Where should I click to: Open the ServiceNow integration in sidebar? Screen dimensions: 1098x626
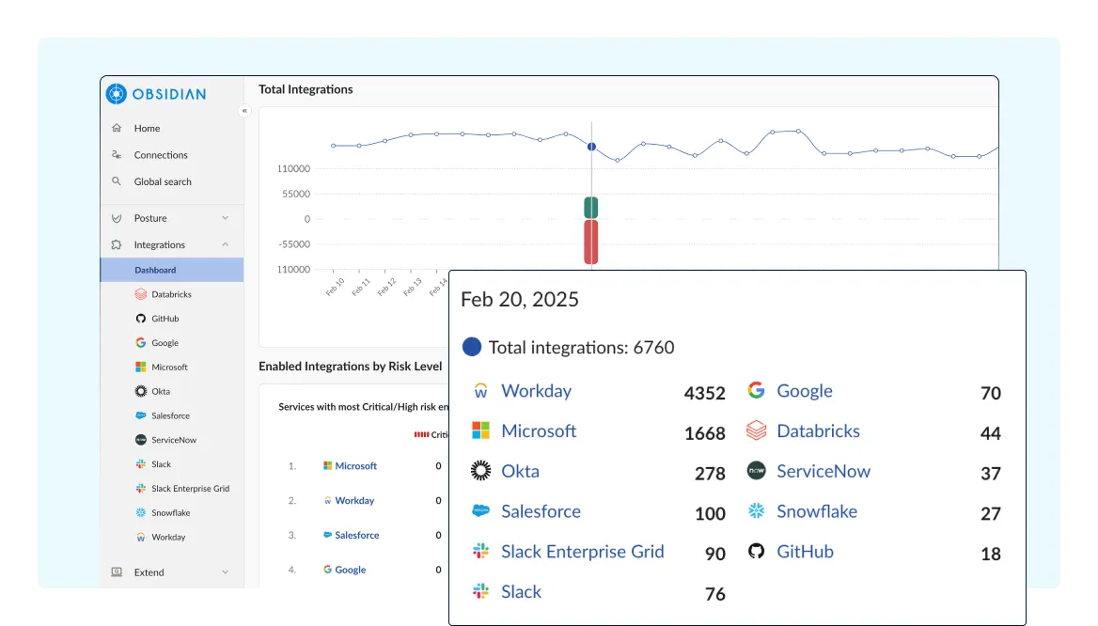(172, 440)
